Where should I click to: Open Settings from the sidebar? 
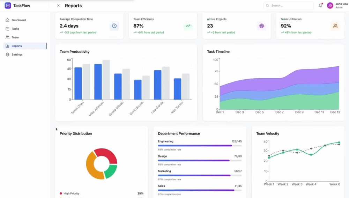(25, 54)
